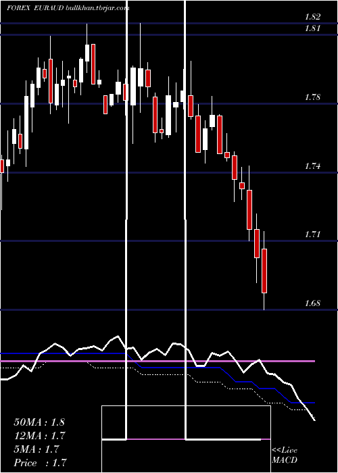Click the last red candlestick near 1.68
Viewport: 338px width, 473px height.
[264, 271]
